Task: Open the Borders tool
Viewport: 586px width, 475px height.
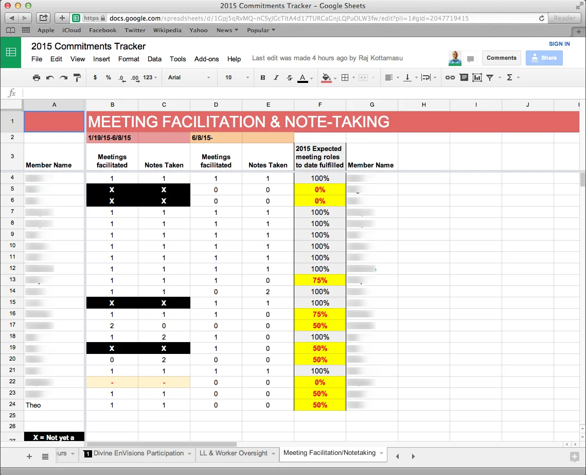Action: 345,77
